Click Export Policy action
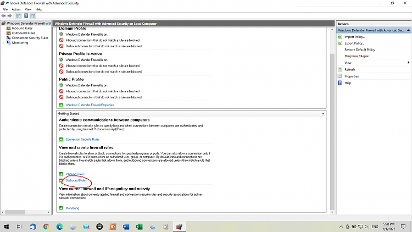Image resolution: width=412 pixels, height=232 pixels. pos(354,43)
